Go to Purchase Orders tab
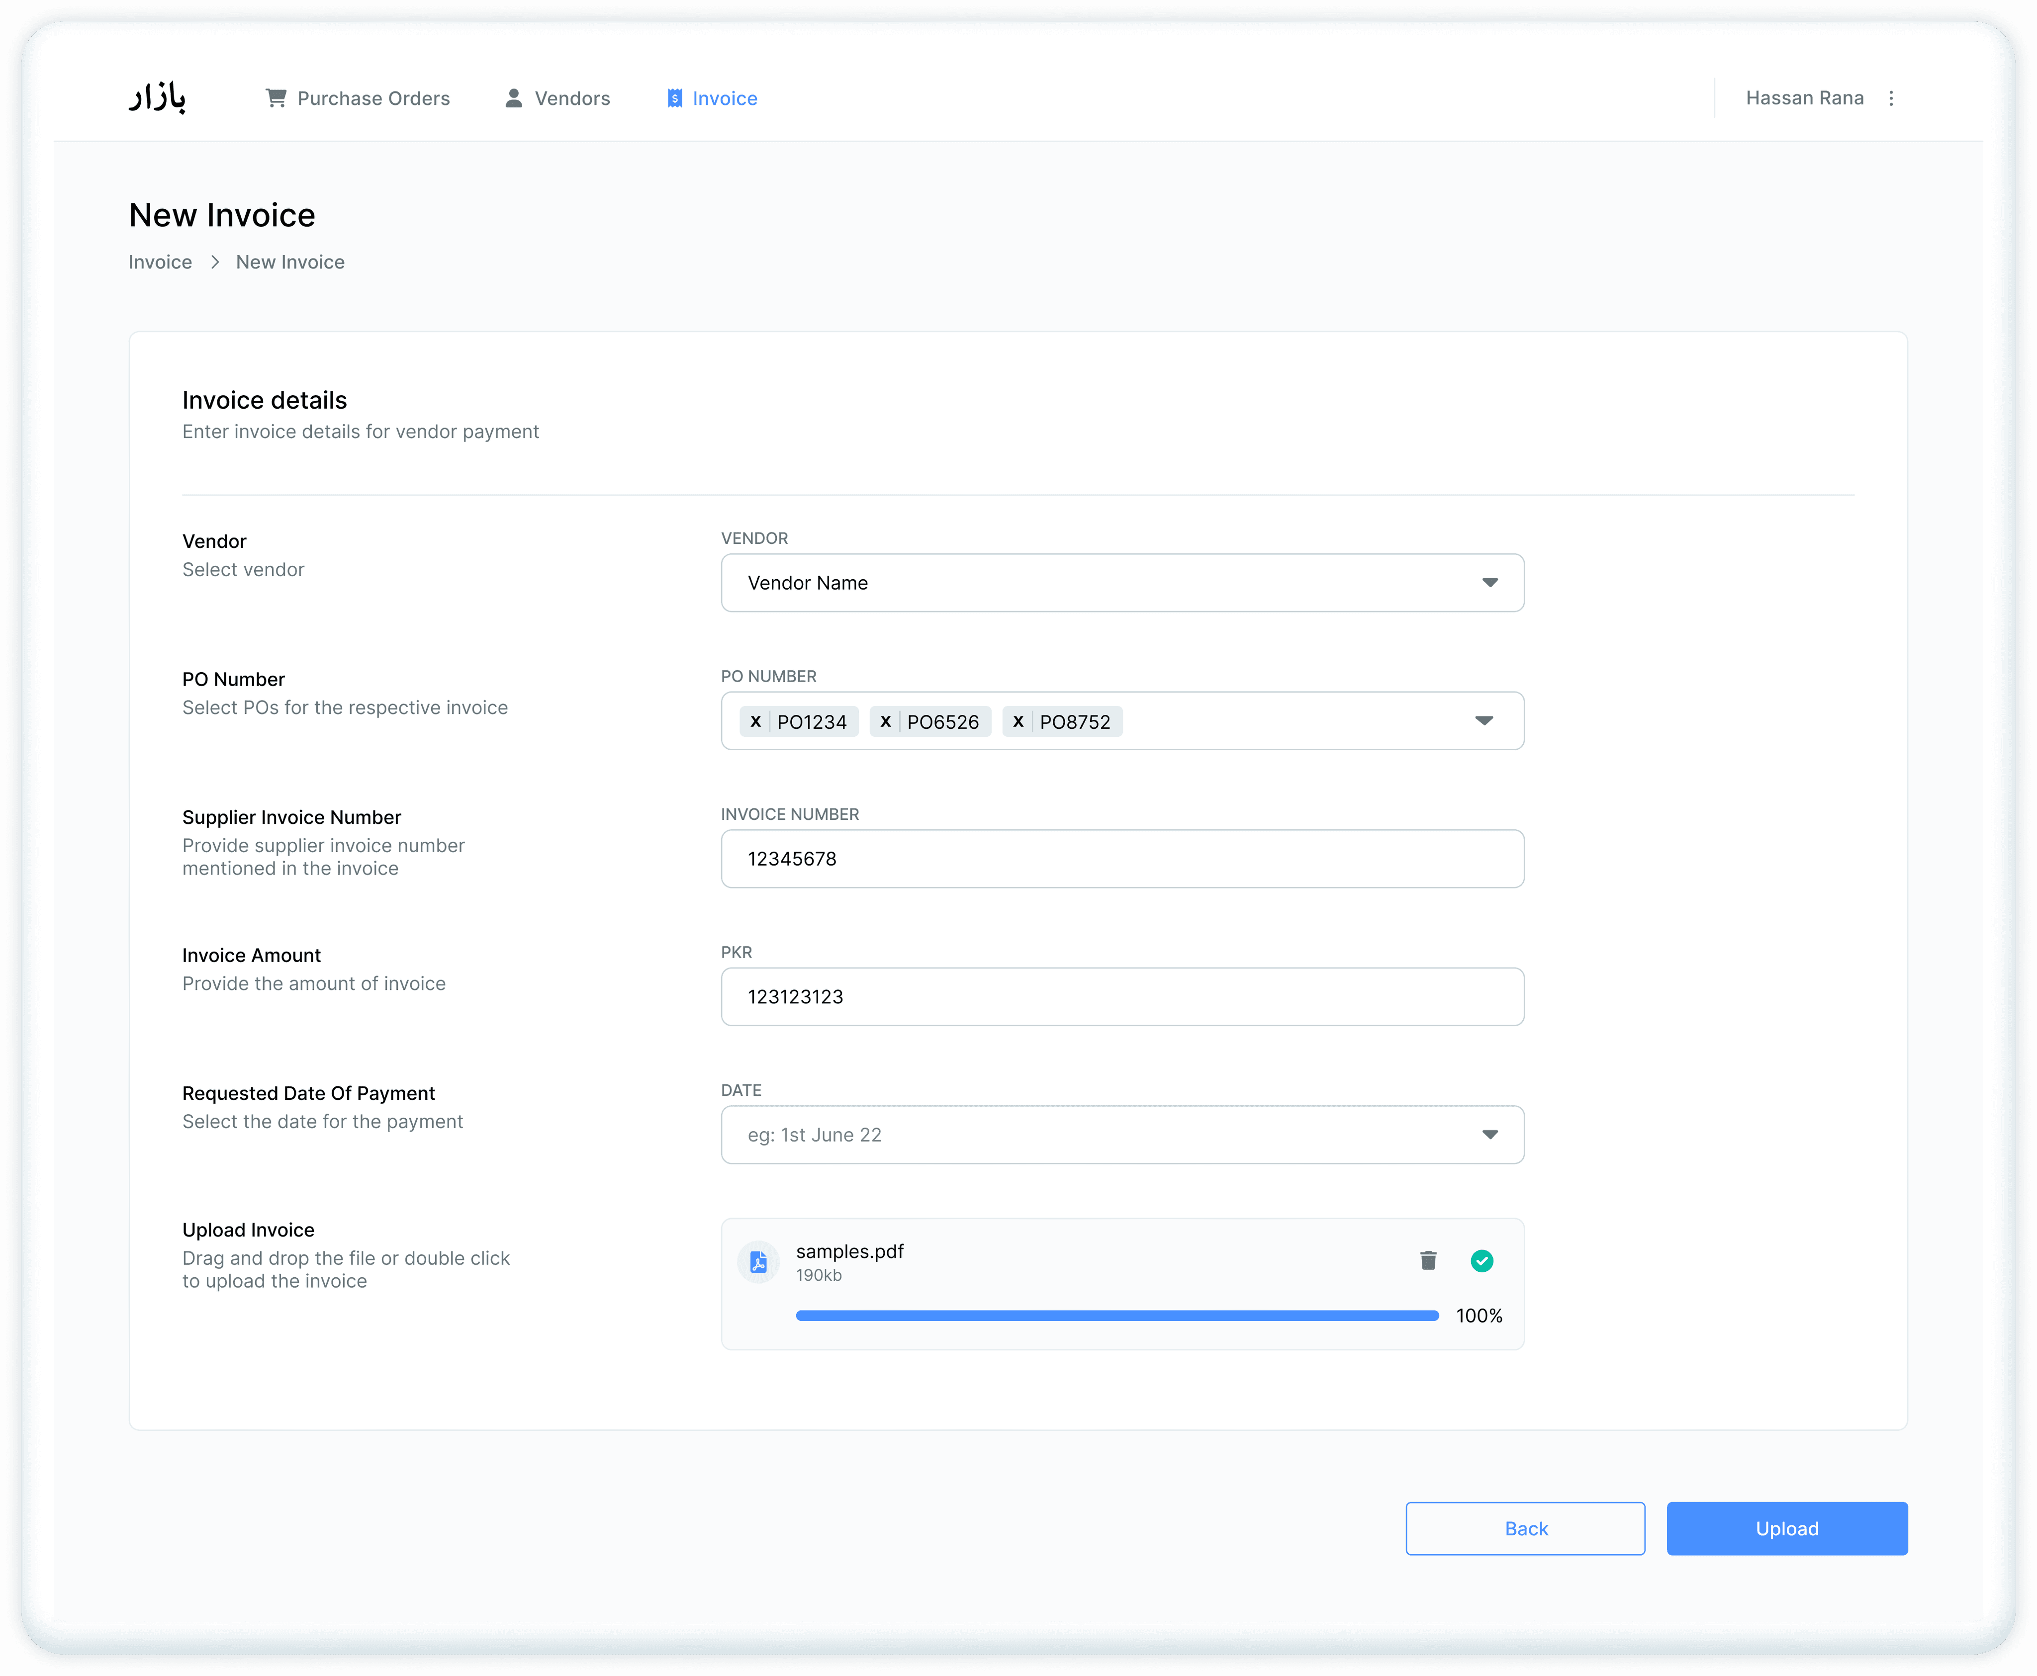 (x=358, y=98)
